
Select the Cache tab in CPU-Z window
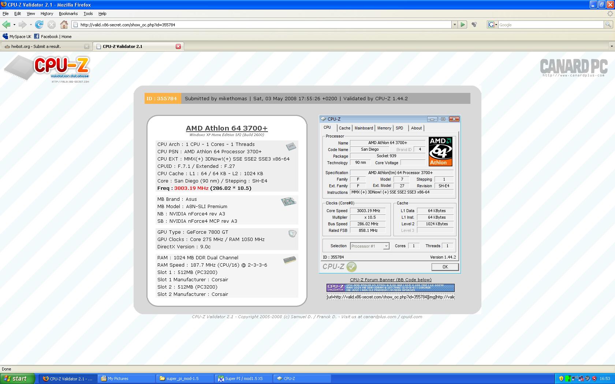[344, 128]
